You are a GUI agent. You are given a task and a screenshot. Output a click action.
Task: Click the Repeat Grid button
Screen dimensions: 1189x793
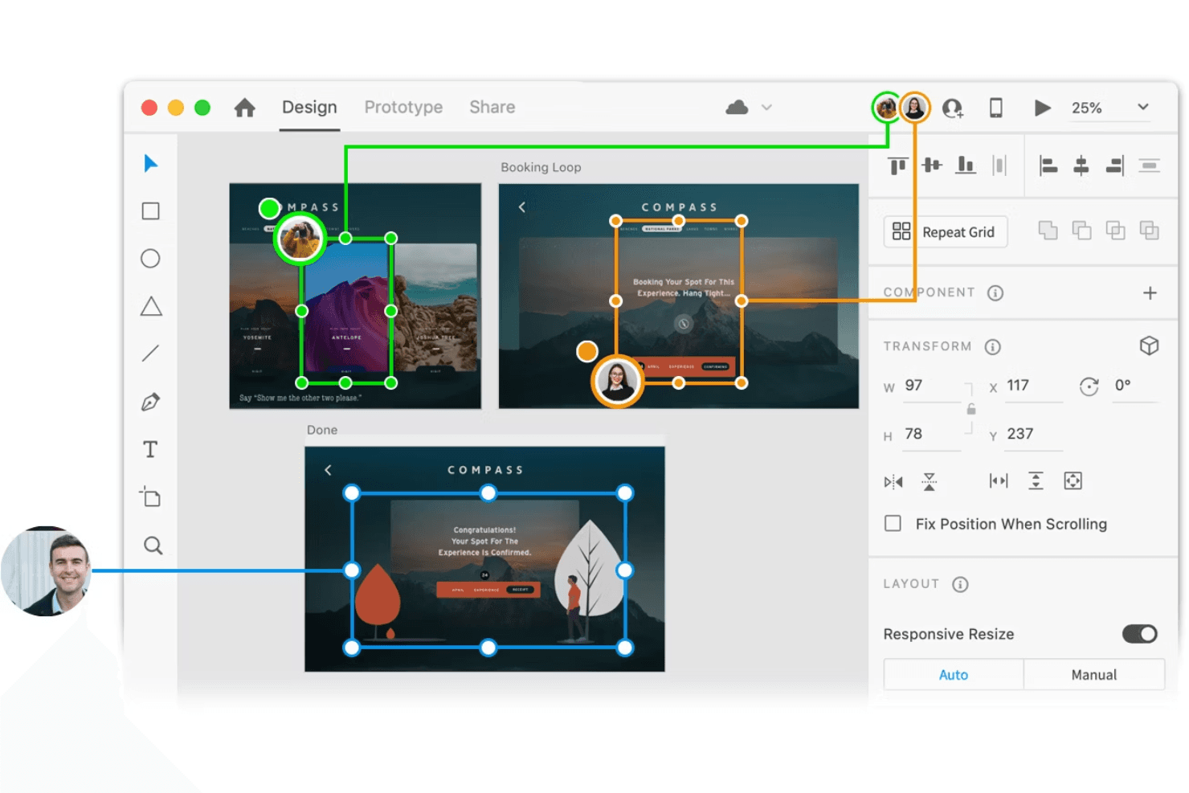click(946, 232)
